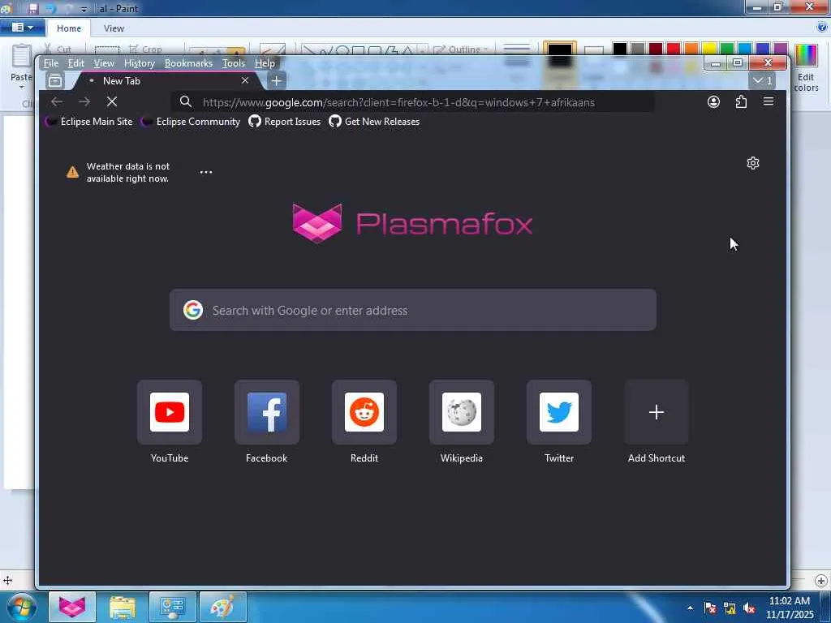Click the Add Shortcut tile
Viewport: 831px width, 623px height.
[x=657, y=412]
